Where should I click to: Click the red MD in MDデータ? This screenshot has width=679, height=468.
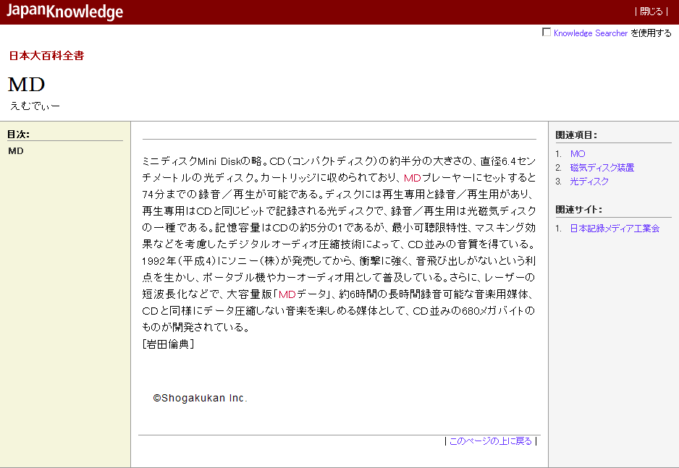click(x=287, y=294)
